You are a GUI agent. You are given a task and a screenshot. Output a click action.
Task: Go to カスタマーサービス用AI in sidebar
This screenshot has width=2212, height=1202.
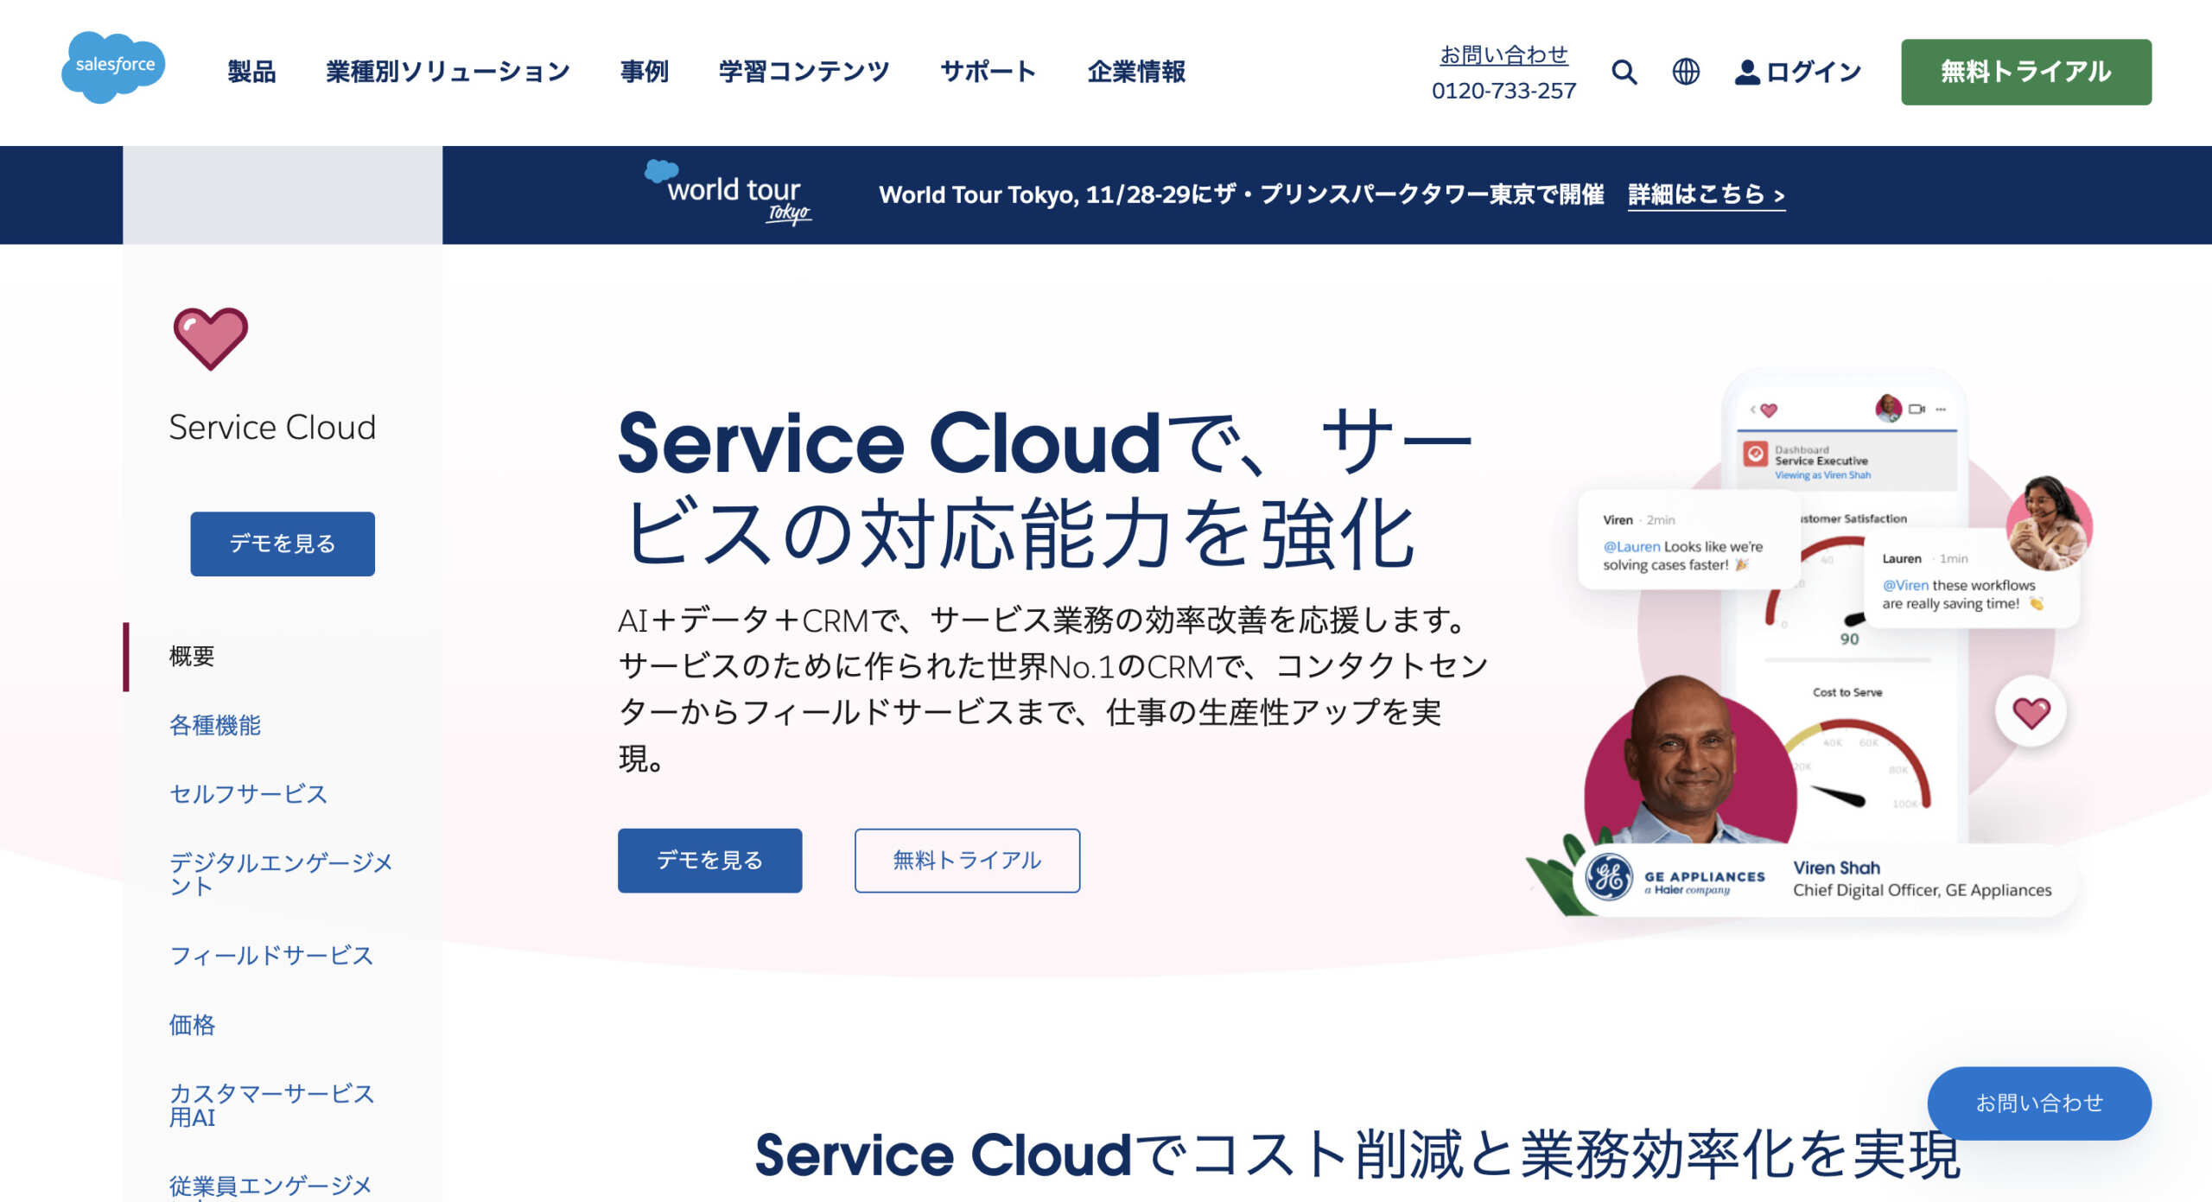pos(271,1105)
